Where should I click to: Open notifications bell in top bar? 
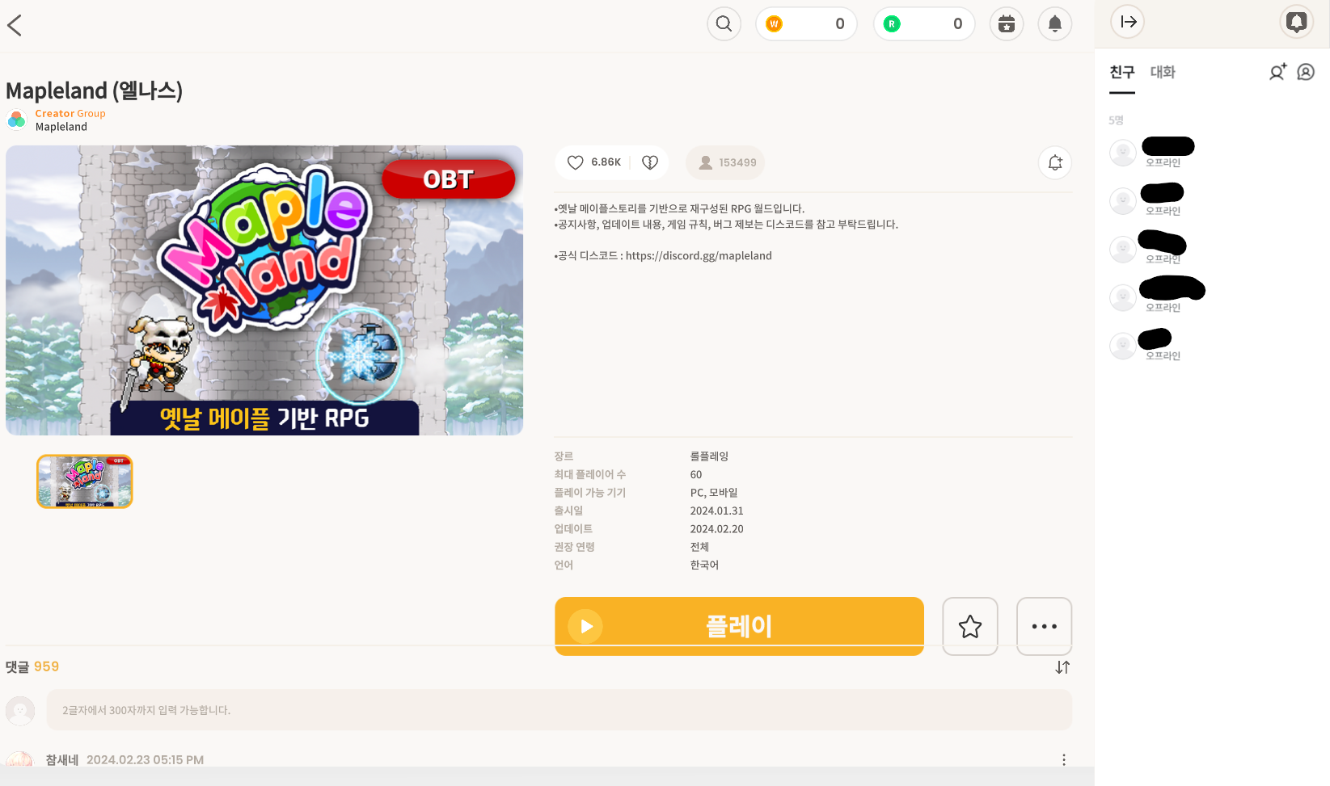pos(1055,23)
